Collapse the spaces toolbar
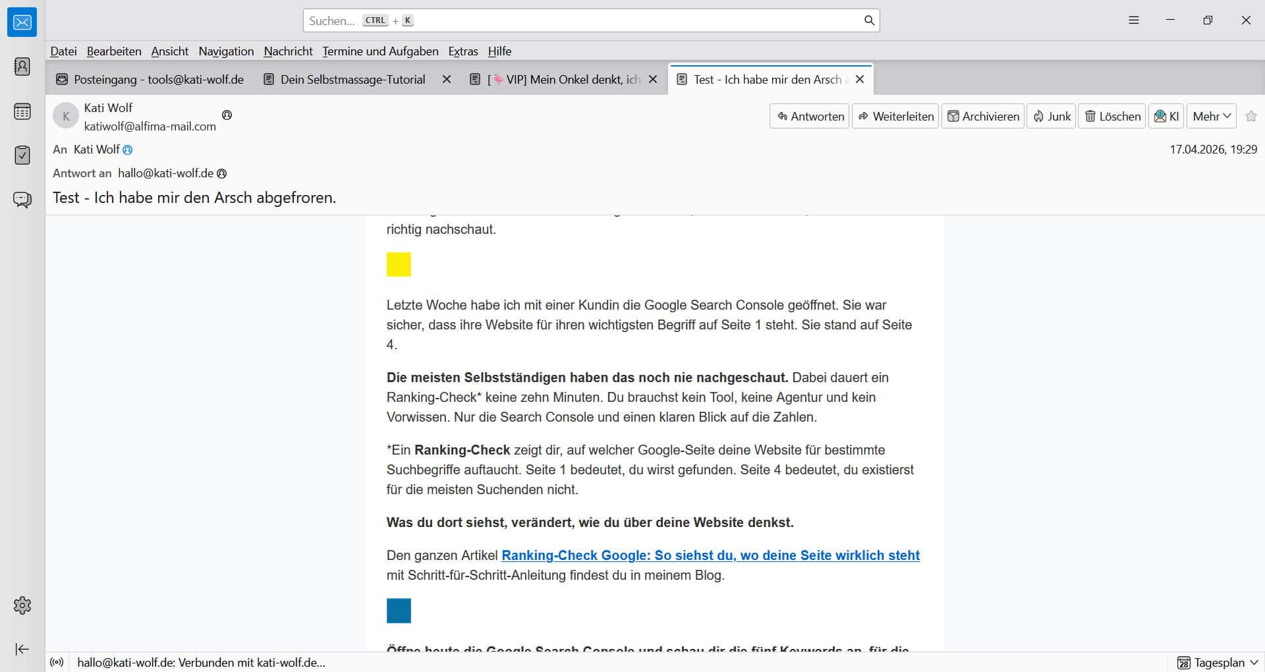The image size is (1265, 672). coord(22,649)
